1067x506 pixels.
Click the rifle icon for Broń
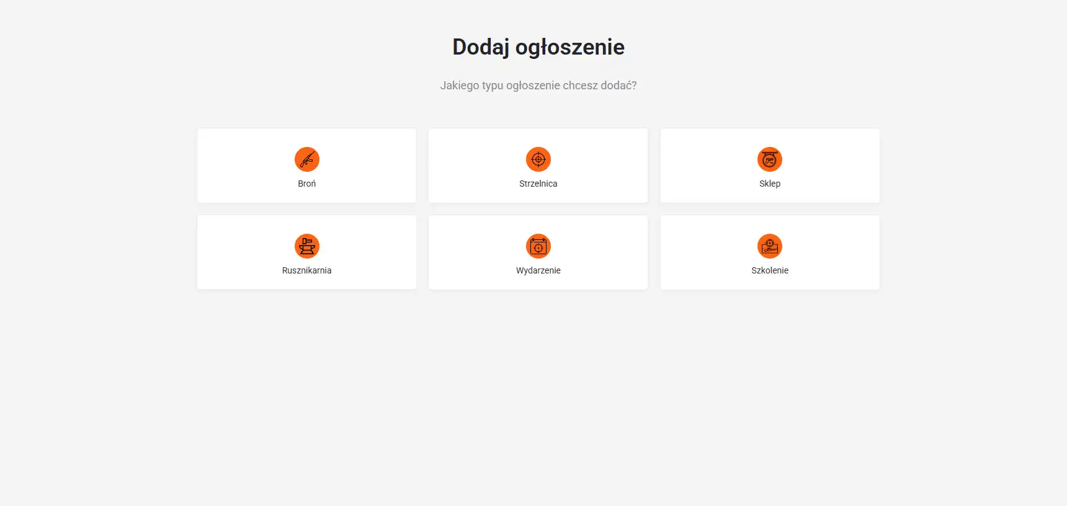(x=306, y=159)
